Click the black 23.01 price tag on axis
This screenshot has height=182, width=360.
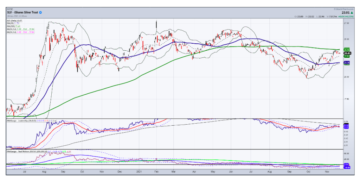347,53
